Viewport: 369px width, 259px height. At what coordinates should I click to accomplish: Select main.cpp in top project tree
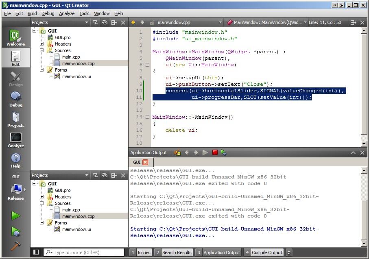[x=71, y=57]
